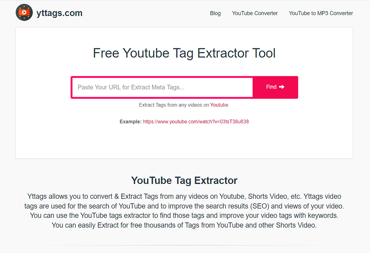Open the example YouTube video URL
The height and width of the screenshot is (253, 370).
tap(196, 121)
